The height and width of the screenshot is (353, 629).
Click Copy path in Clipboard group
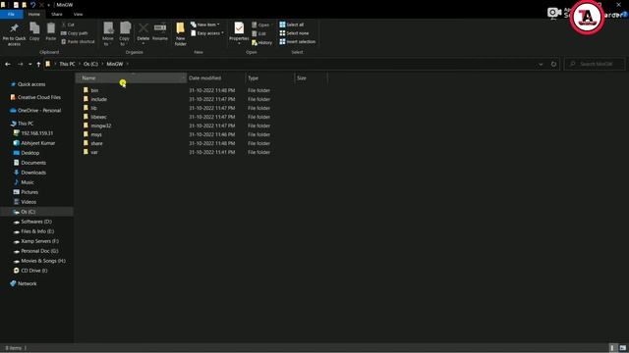tap(75, 33)
